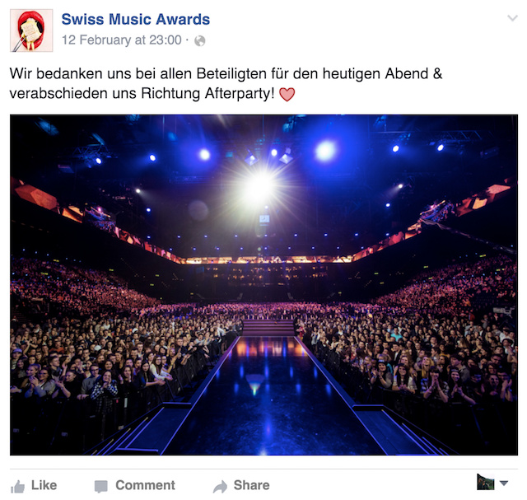Open the Swiss Music Awards page name link
Image resolution: width=527 pixels, height=500 pixels.
click(135, 19)
